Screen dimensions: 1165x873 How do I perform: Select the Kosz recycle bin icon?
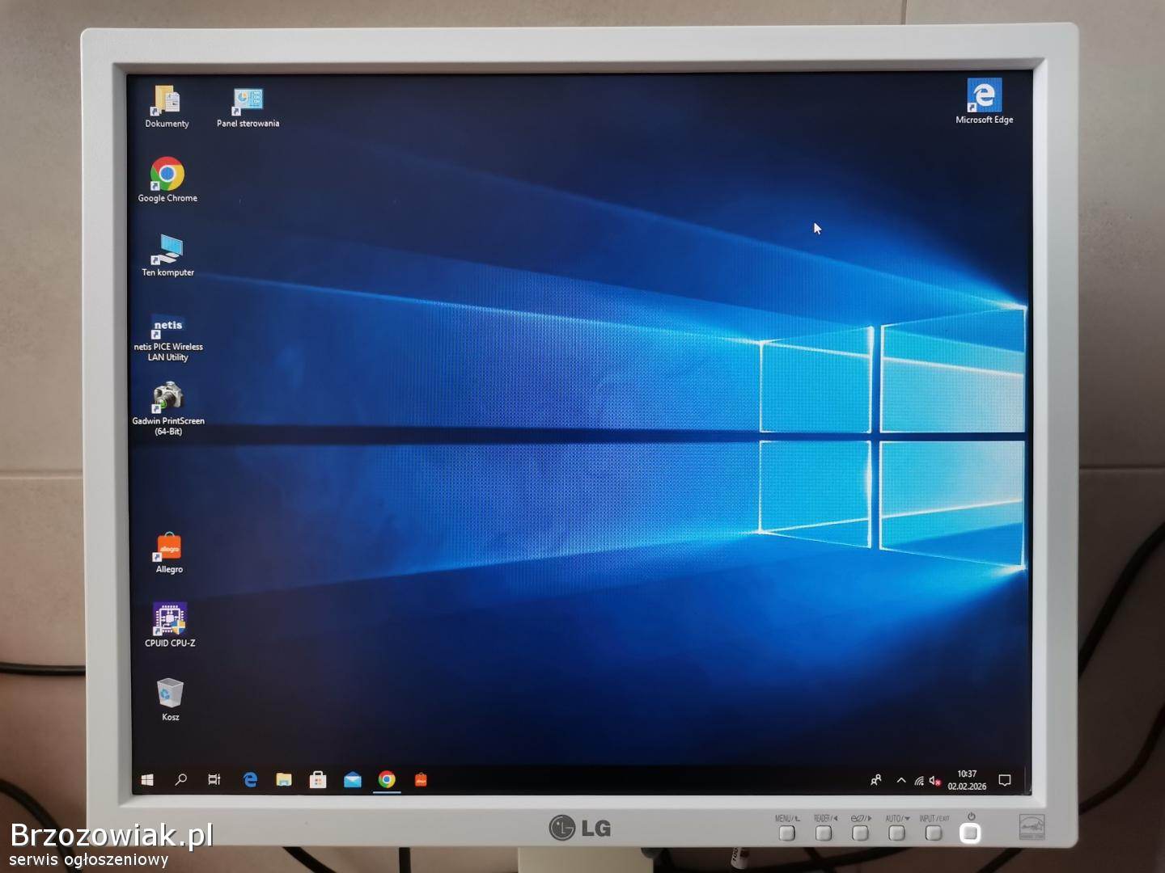(x=170, y=694)
